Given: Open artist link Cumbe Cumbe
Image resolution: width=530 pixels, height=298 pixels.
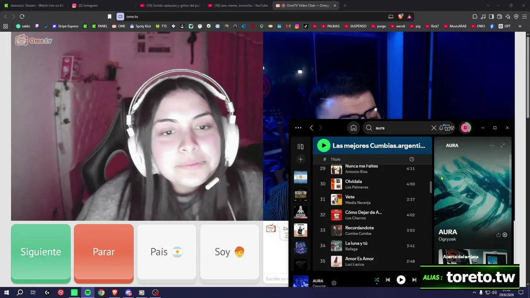Looking at the screenshot, I should pyautogui.click(x=359, y=233).
